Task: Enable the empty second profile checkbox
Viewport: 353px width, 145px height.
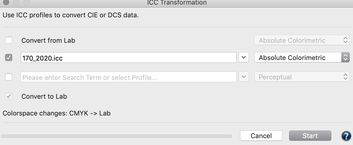Action: [9, 77]
